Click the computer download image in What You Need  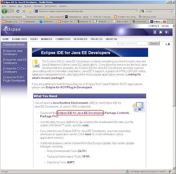click(139, 107)
